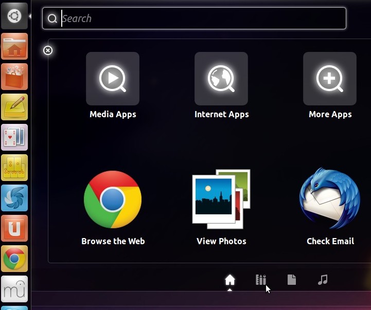Switch to the Music lens tab
The image size is (371, 310).
tap(323, 280)
